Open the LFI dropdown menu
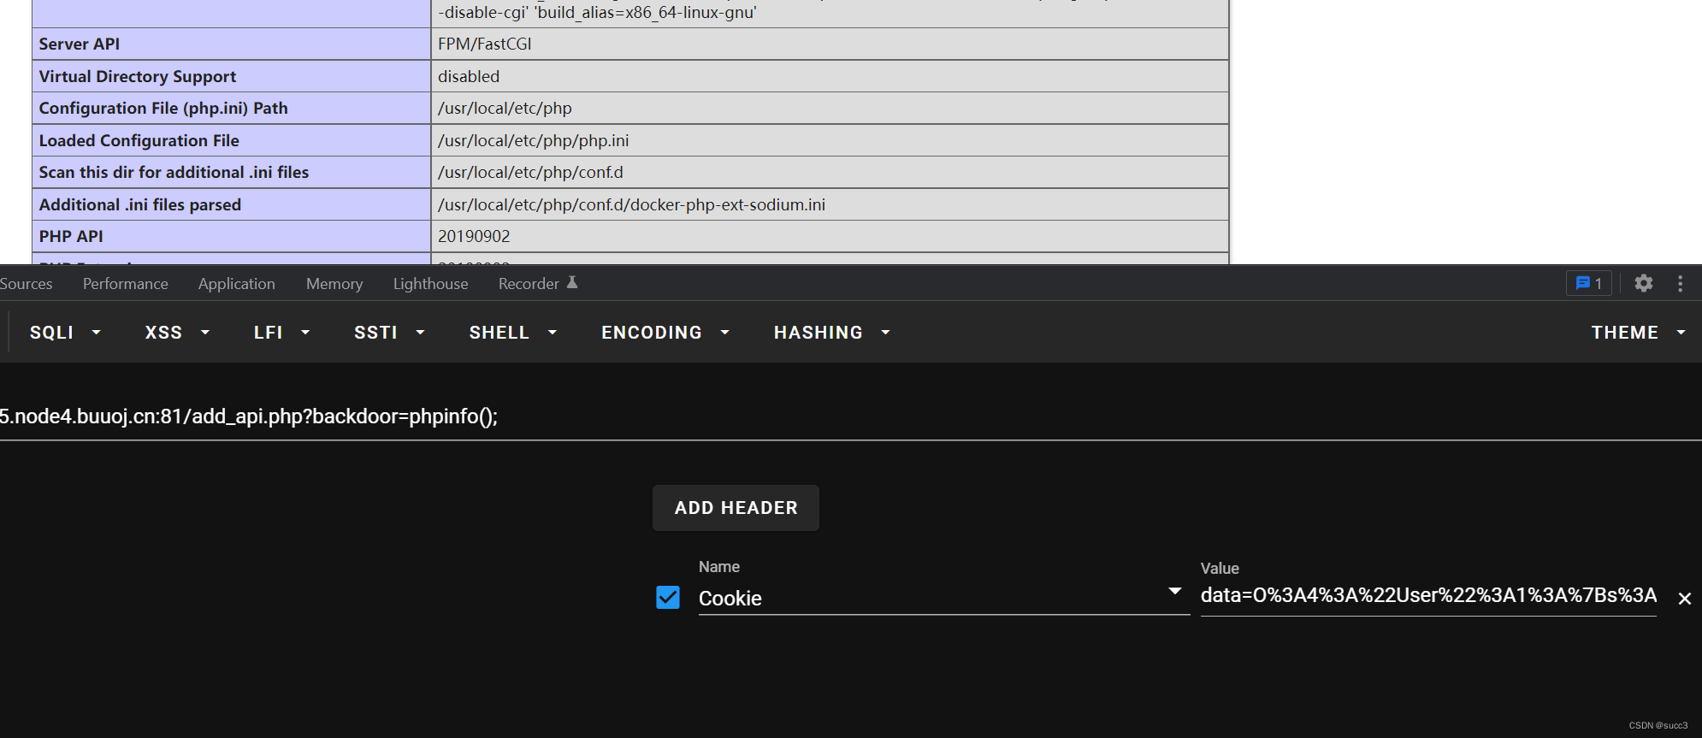Viewport: 1702px width, 738px height. pyautogui.click(x=281, y=333)
